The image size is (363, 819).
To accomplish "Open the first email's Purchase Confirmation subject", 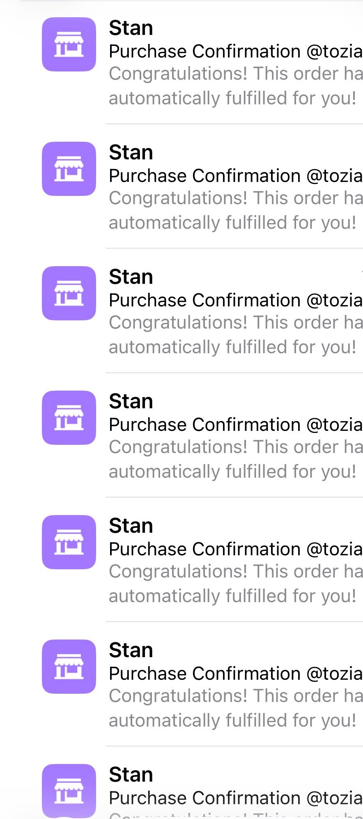I will click(235, 52).
